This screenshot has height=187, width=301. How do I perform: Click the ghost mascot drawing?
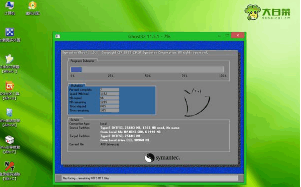(x=197, y=102)
